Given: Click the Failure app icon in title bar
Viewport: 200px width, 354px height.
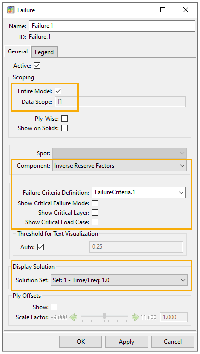Looking at the screenshot, I should point(11,10).
